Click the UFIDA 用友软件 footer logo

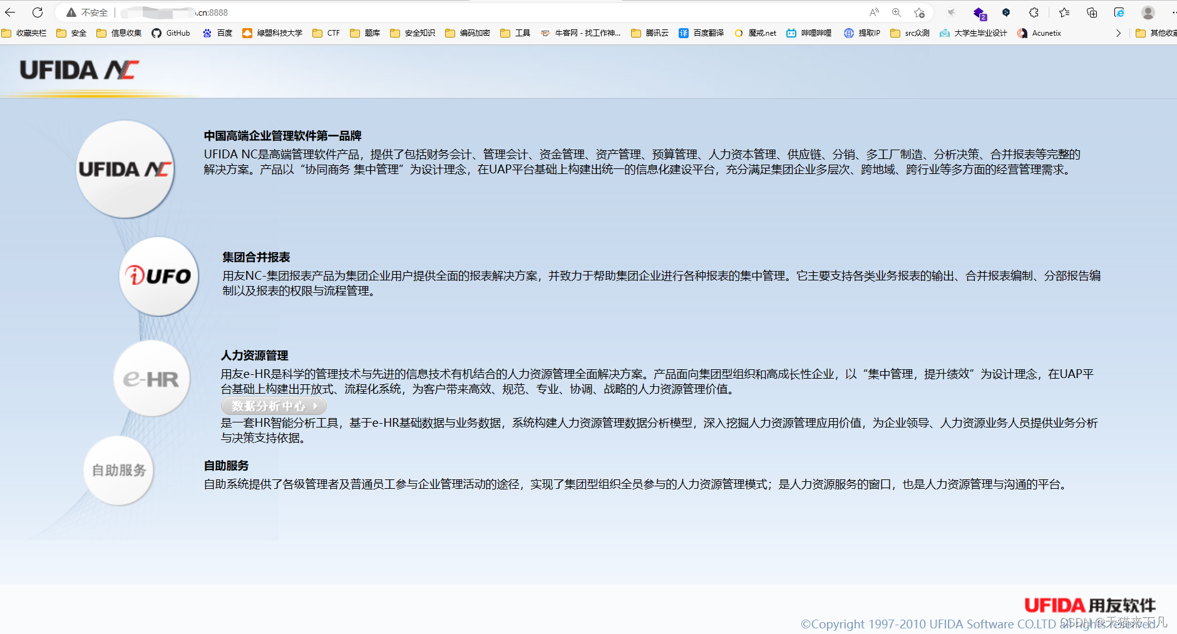tap(1090, 605)
